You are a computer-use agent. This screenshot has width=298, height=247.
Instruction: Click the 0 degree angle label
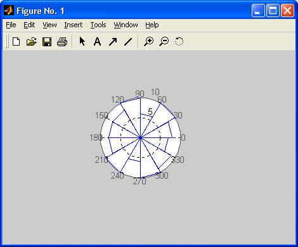[x=183, y=137]
